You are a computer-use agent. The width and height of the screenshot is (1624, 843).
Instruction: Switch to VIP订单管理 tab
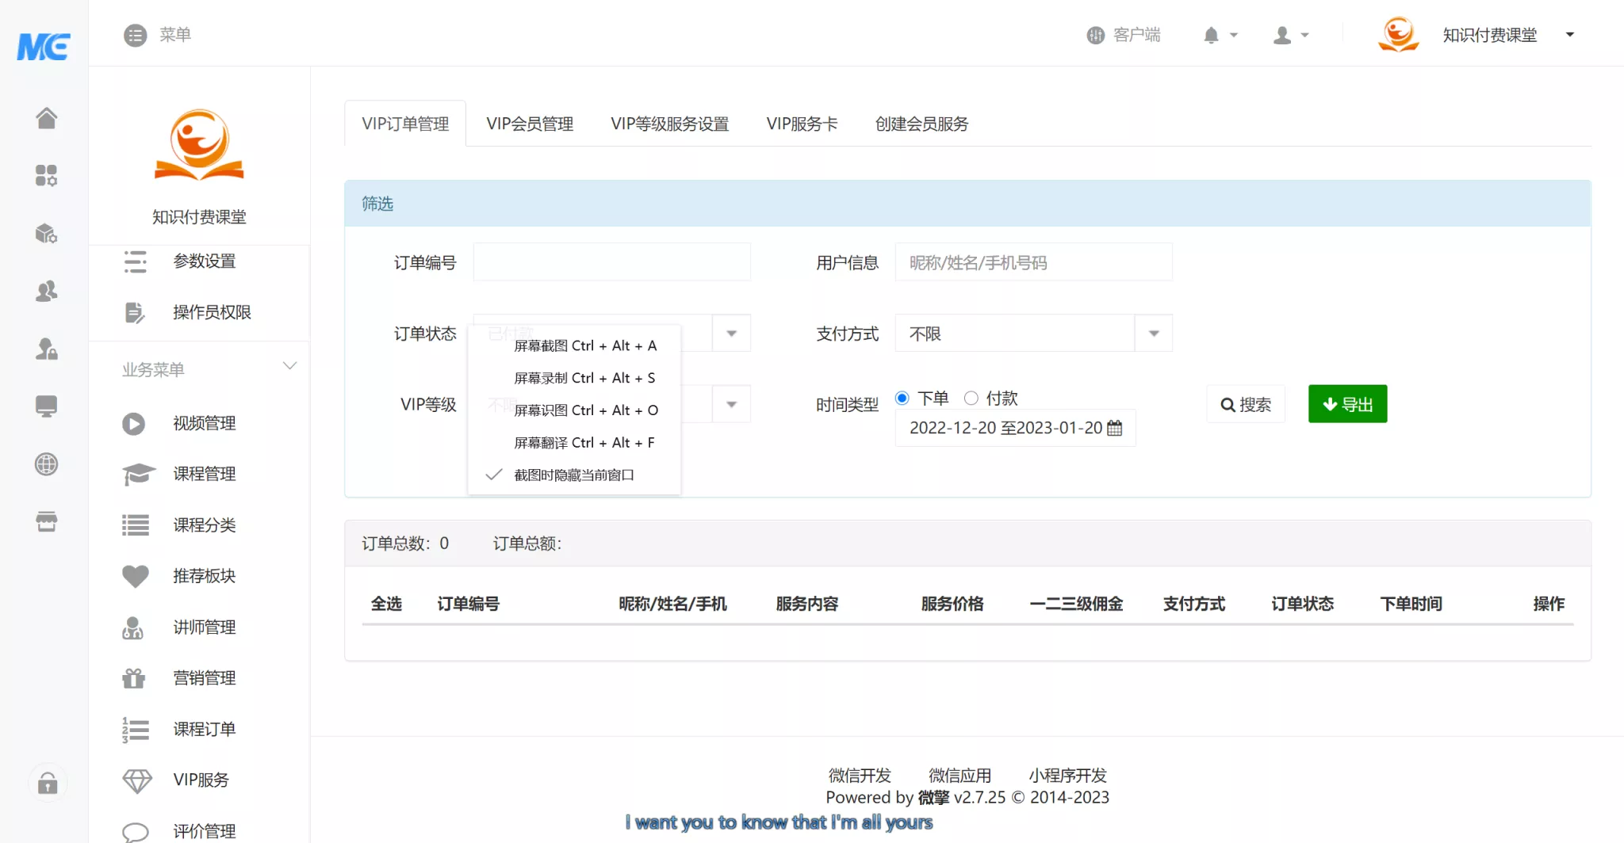click(405, 124)
